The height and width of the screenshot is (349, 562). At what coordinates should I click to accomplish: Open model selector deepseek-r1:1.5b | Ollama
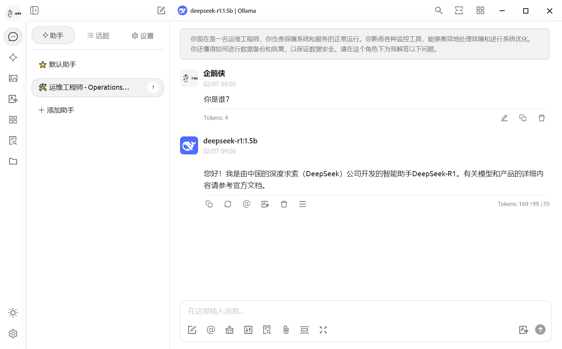coord(217,11)
